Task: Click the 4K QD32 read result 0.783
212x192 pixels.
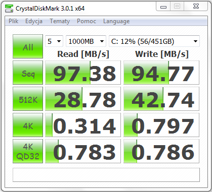Action: tap(83, 151)
